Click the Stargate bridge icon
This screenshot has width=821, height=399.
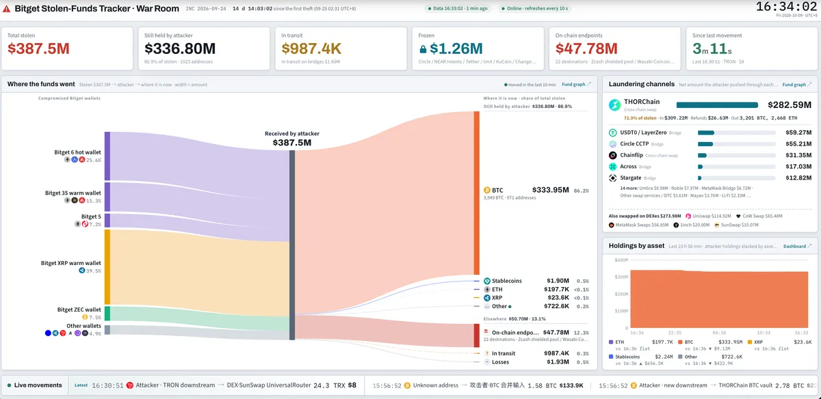tap(613, 178)
